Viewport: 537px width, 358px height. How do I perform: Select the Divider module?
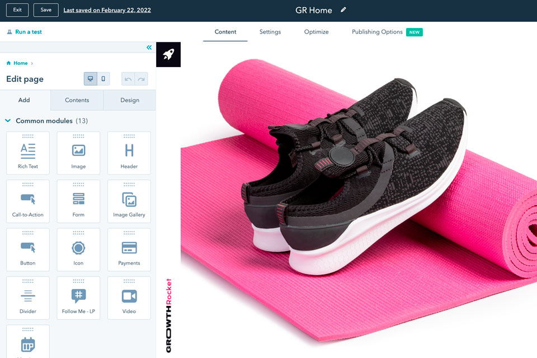click(x=27, y=298)
